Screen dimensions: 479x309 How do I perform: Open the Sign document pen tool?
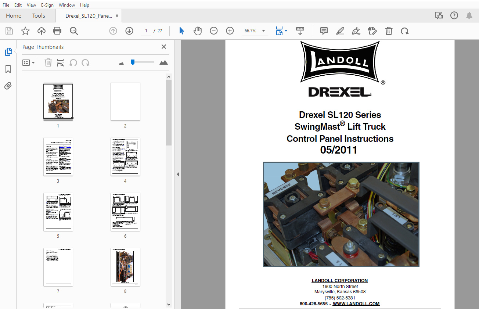(x=356, y=31)
